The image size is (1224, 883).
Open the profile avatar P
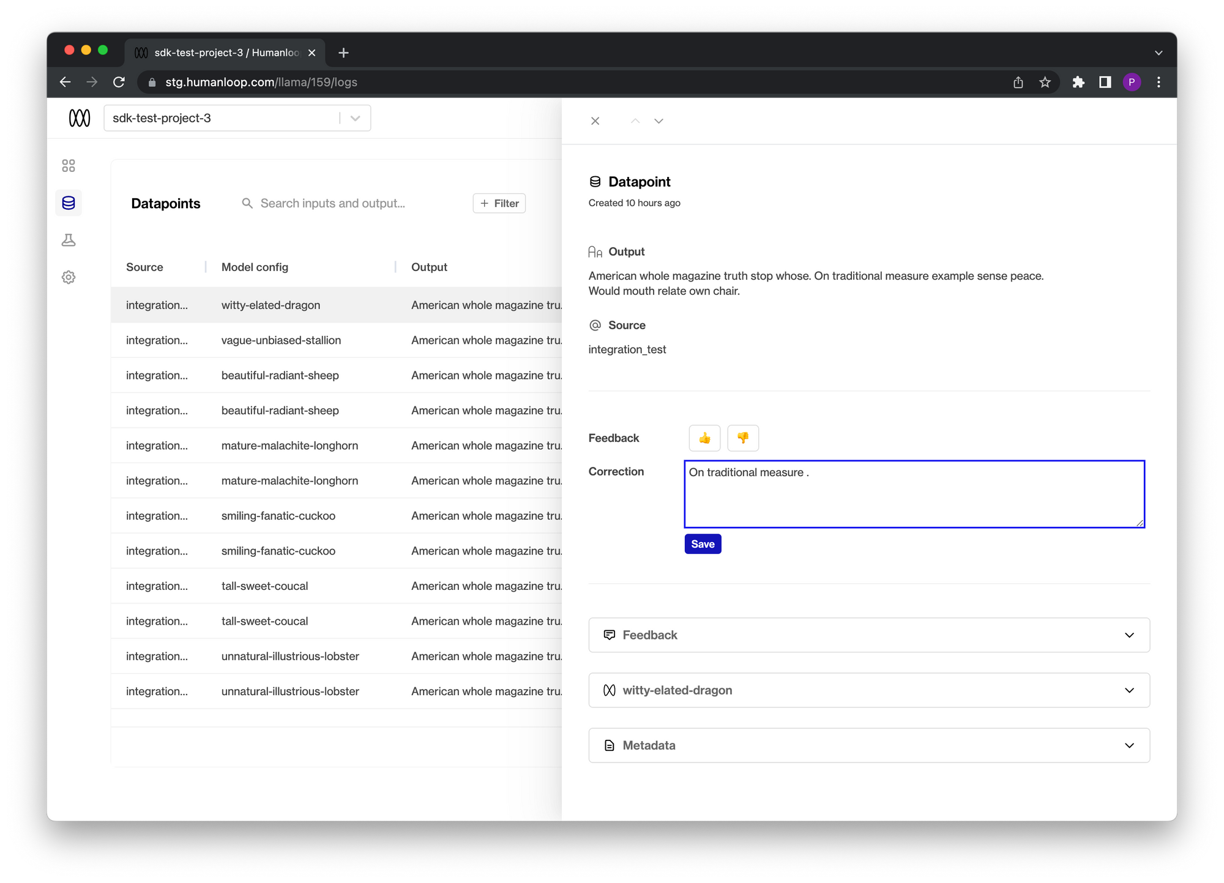pyautogui.click(x=1132, y=82)
